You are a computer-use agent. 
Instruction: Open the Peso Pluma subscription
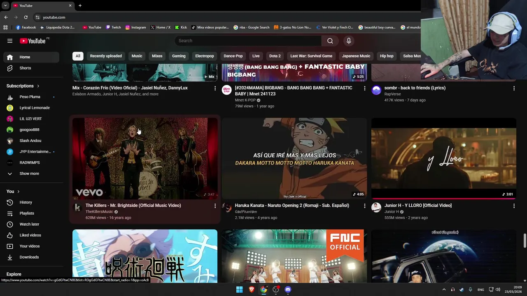(x=31, y=97)
